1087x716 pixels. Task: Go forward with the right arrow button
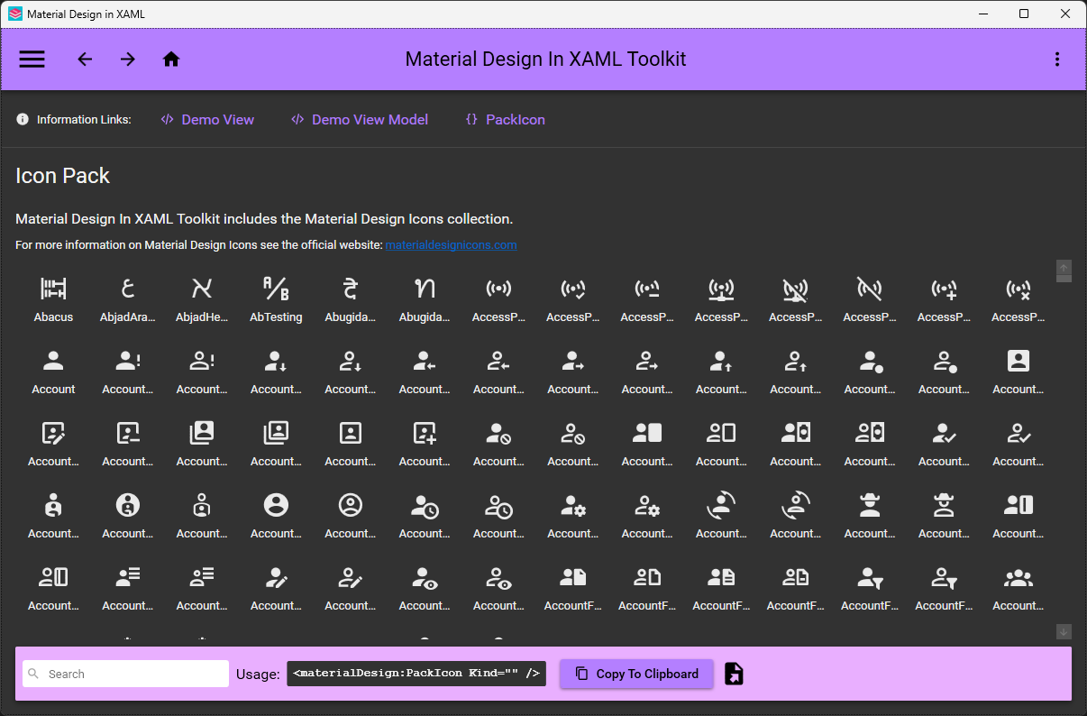pyautogui.click(x=128, y=60)
